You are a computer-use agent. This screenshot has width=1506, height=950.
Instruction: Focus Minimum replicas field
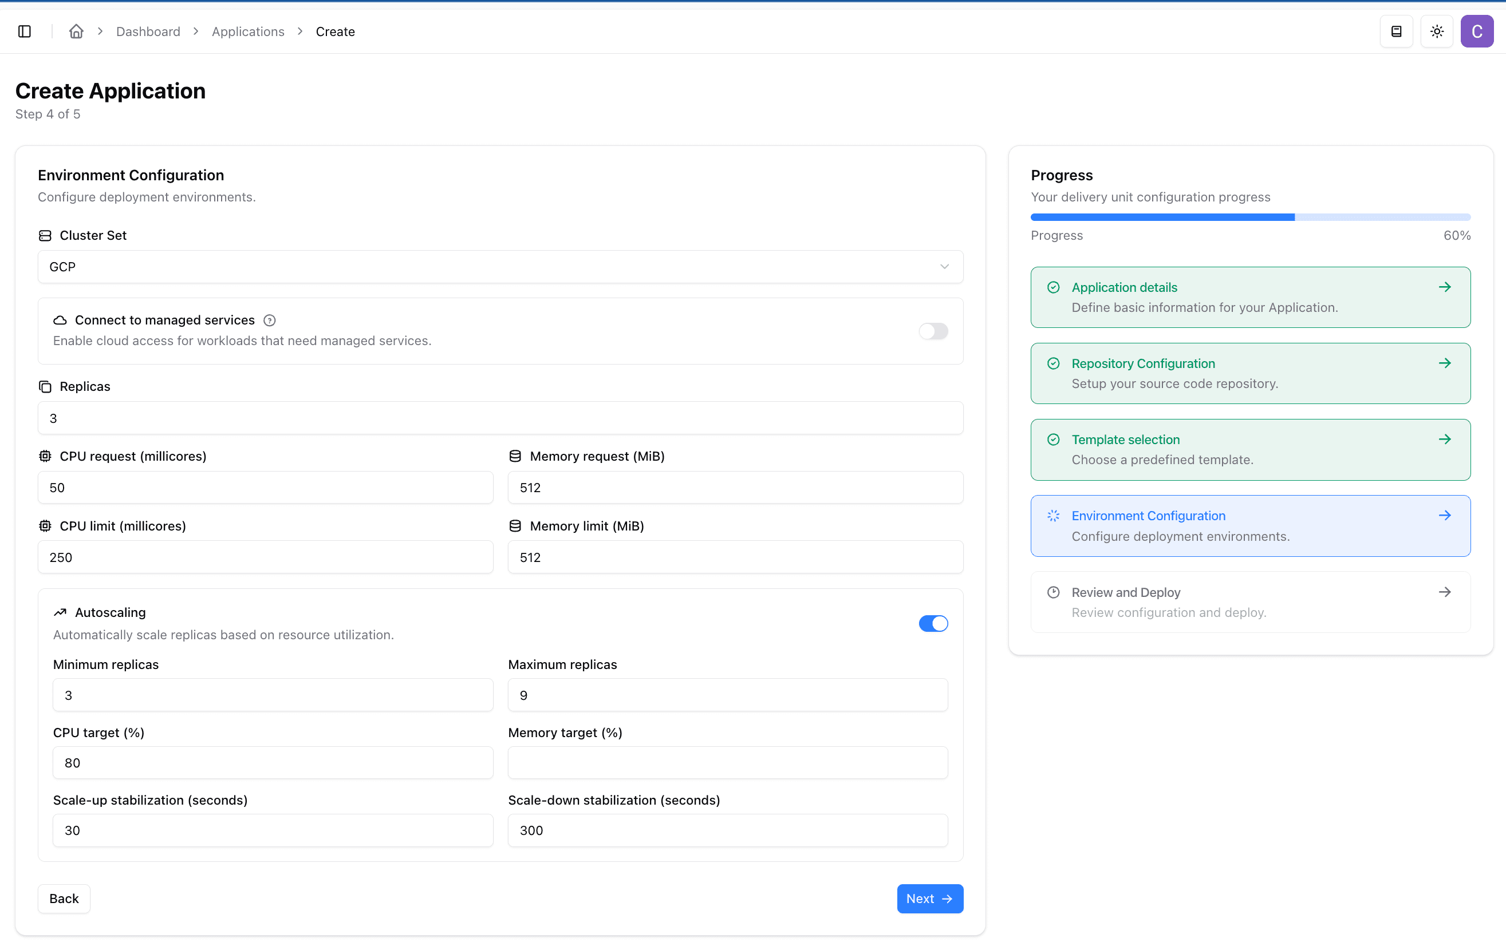point(273,695)
